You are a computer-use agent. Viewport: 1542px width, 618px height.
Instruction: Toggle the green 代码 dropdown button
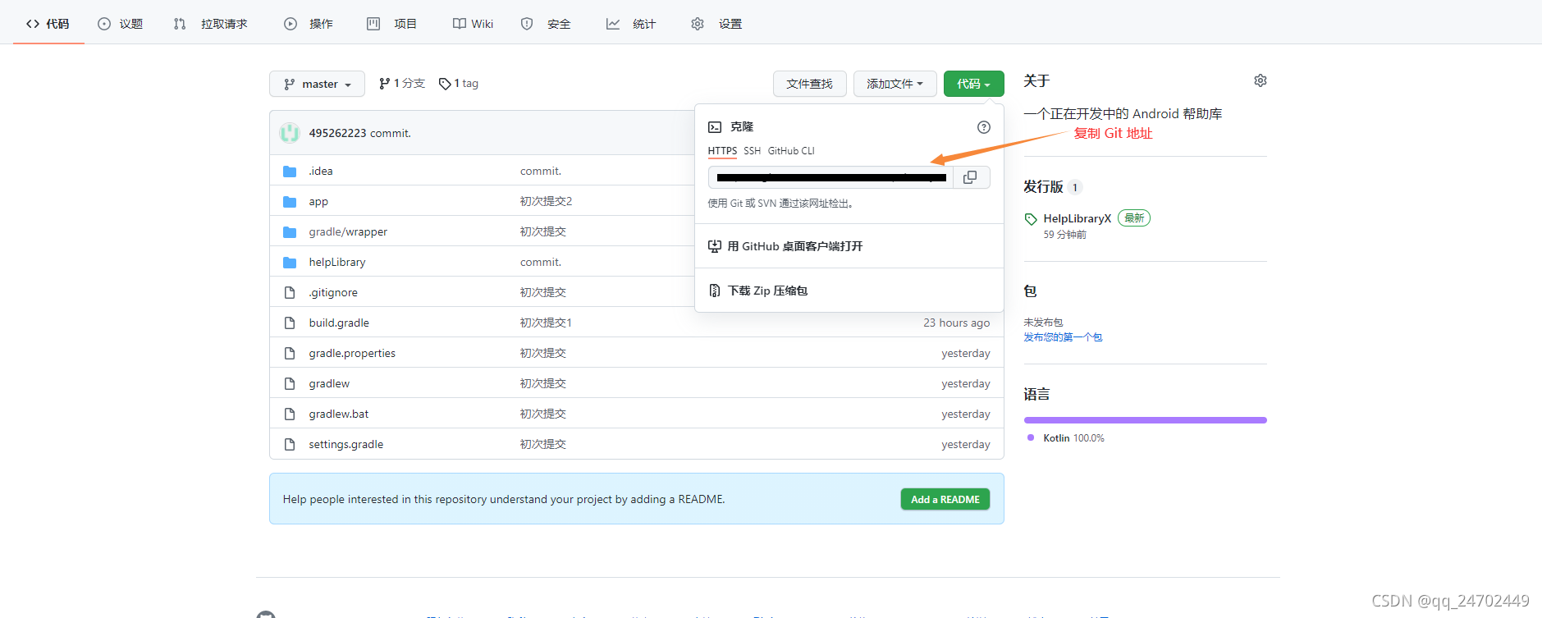tap(973, 84)
